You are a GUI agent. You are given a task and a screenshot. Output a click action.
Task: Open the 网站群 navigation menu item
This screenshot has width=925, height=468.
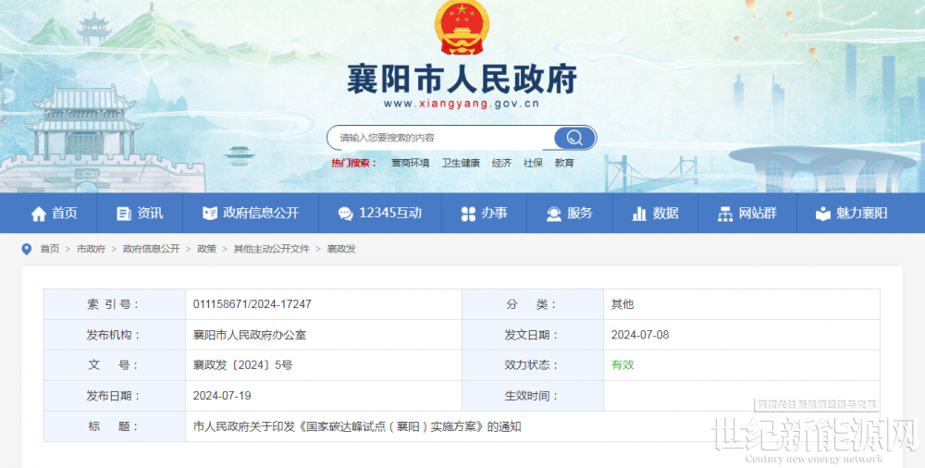tap(758, 214)
